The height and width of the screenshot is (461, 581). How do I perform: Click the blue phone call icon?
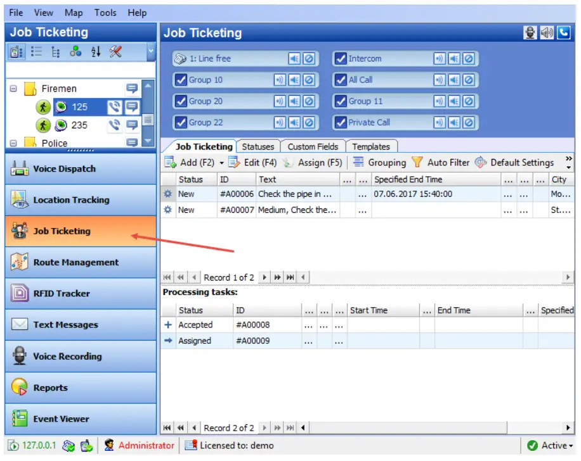tap(563, 32)
